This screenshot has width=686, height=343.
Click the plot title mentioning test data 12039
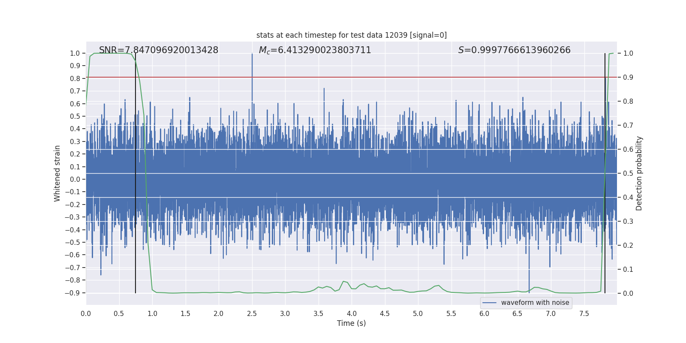[351, 35]
